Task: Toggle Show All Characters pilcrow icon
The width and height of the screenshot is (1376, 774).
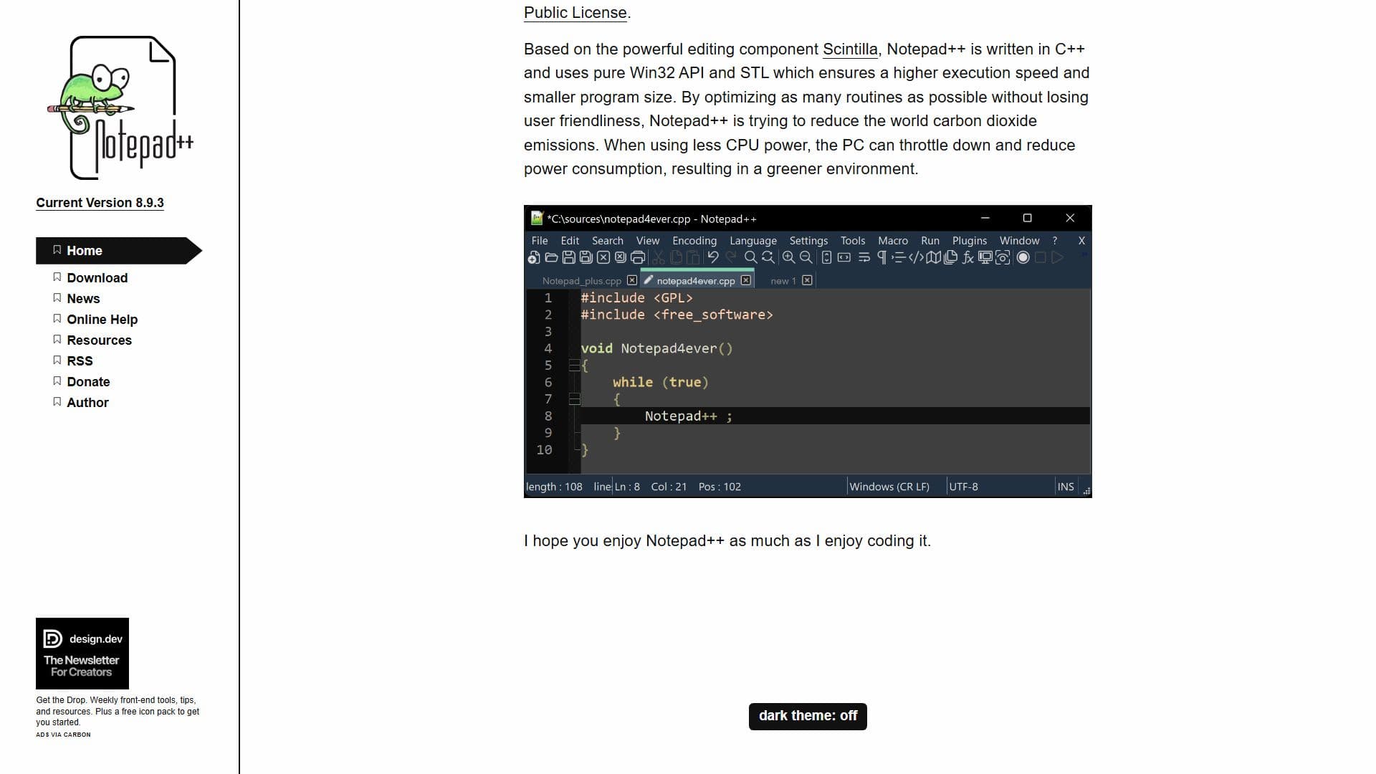Action: [882, 257]
